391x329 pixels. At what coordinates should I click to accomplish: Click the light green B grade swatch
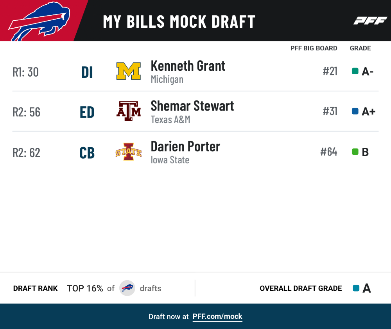(355, 152)
